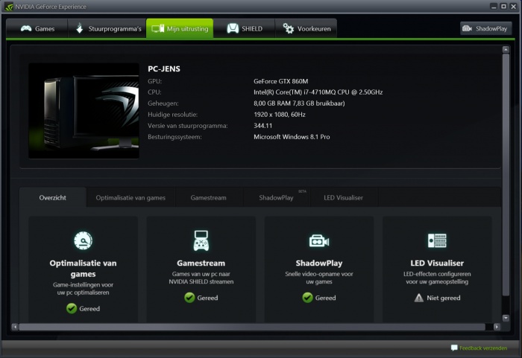Click the feedback speech bubble icon

tap(454, 348)
